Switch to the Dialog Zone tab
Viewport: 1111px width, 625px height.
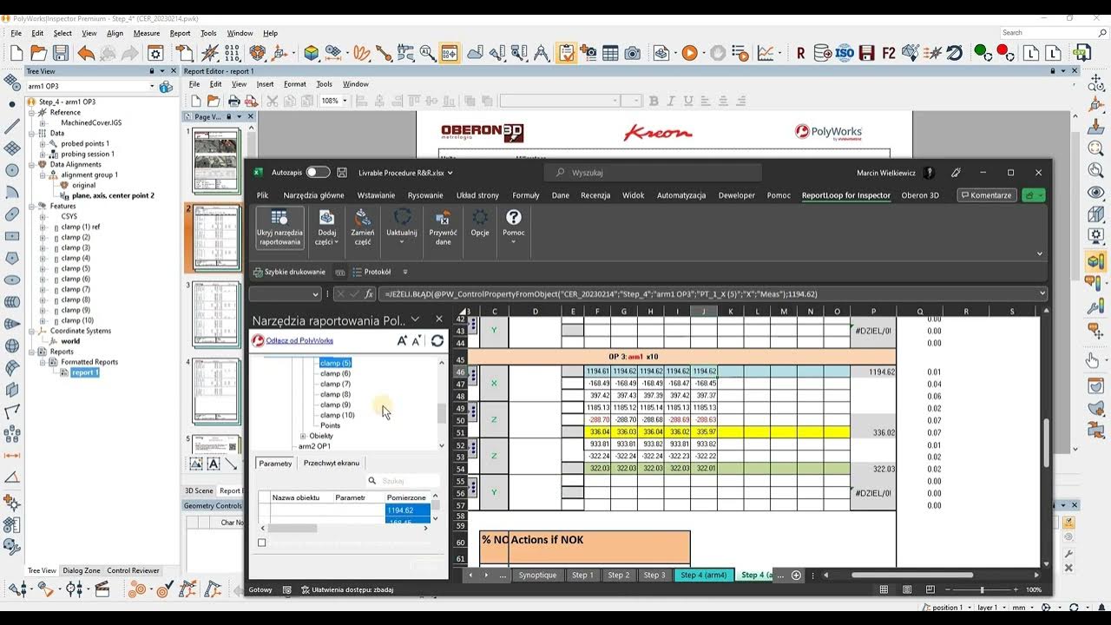point(82,570)
